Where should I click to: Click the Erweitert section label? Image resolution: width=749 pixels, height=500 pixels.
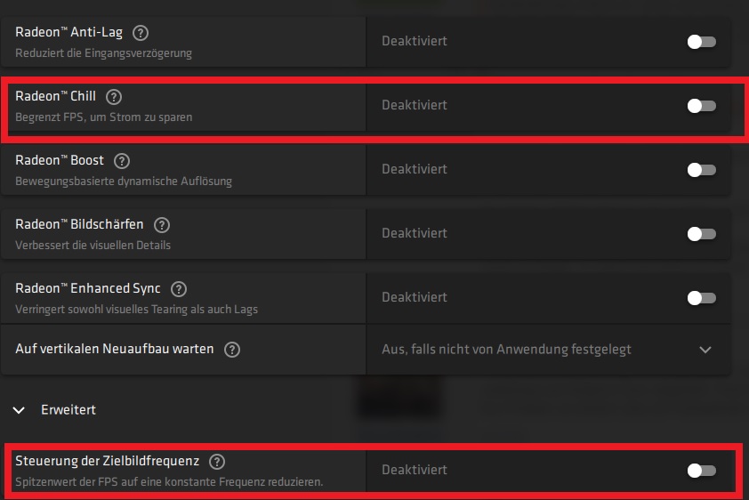point(68,410)
